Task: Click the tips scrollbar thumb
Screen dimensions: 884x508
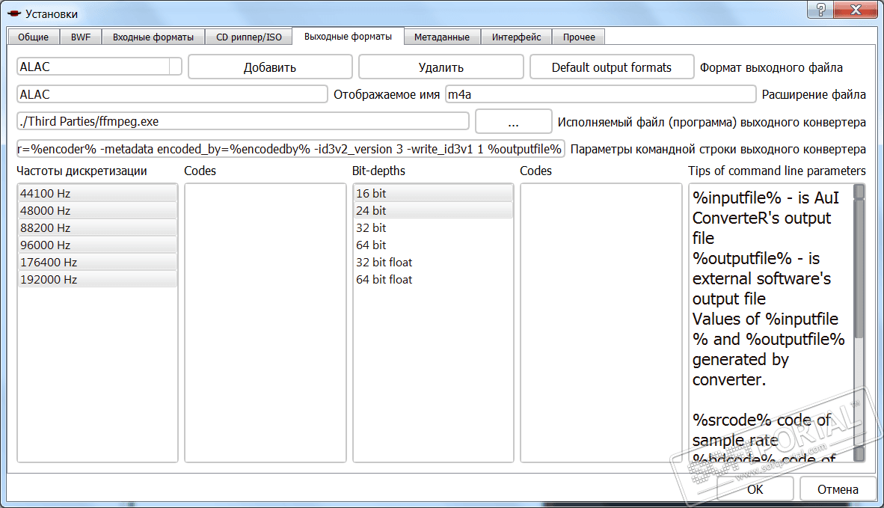Action: [859, 268]
